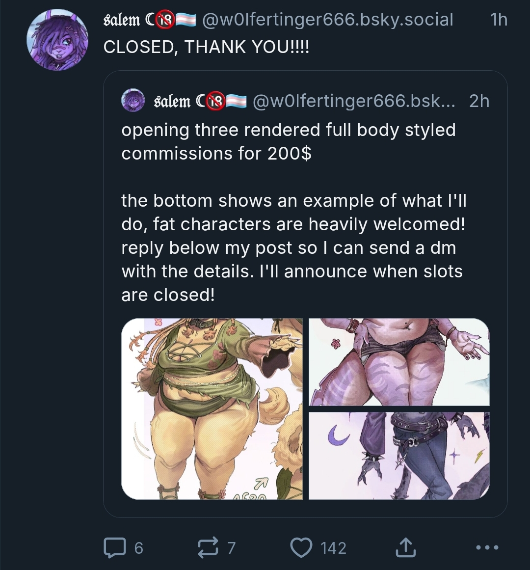Click the salem display name on main post
The width and height of the screenshot is (530, 570).
(x=122, y=20)
